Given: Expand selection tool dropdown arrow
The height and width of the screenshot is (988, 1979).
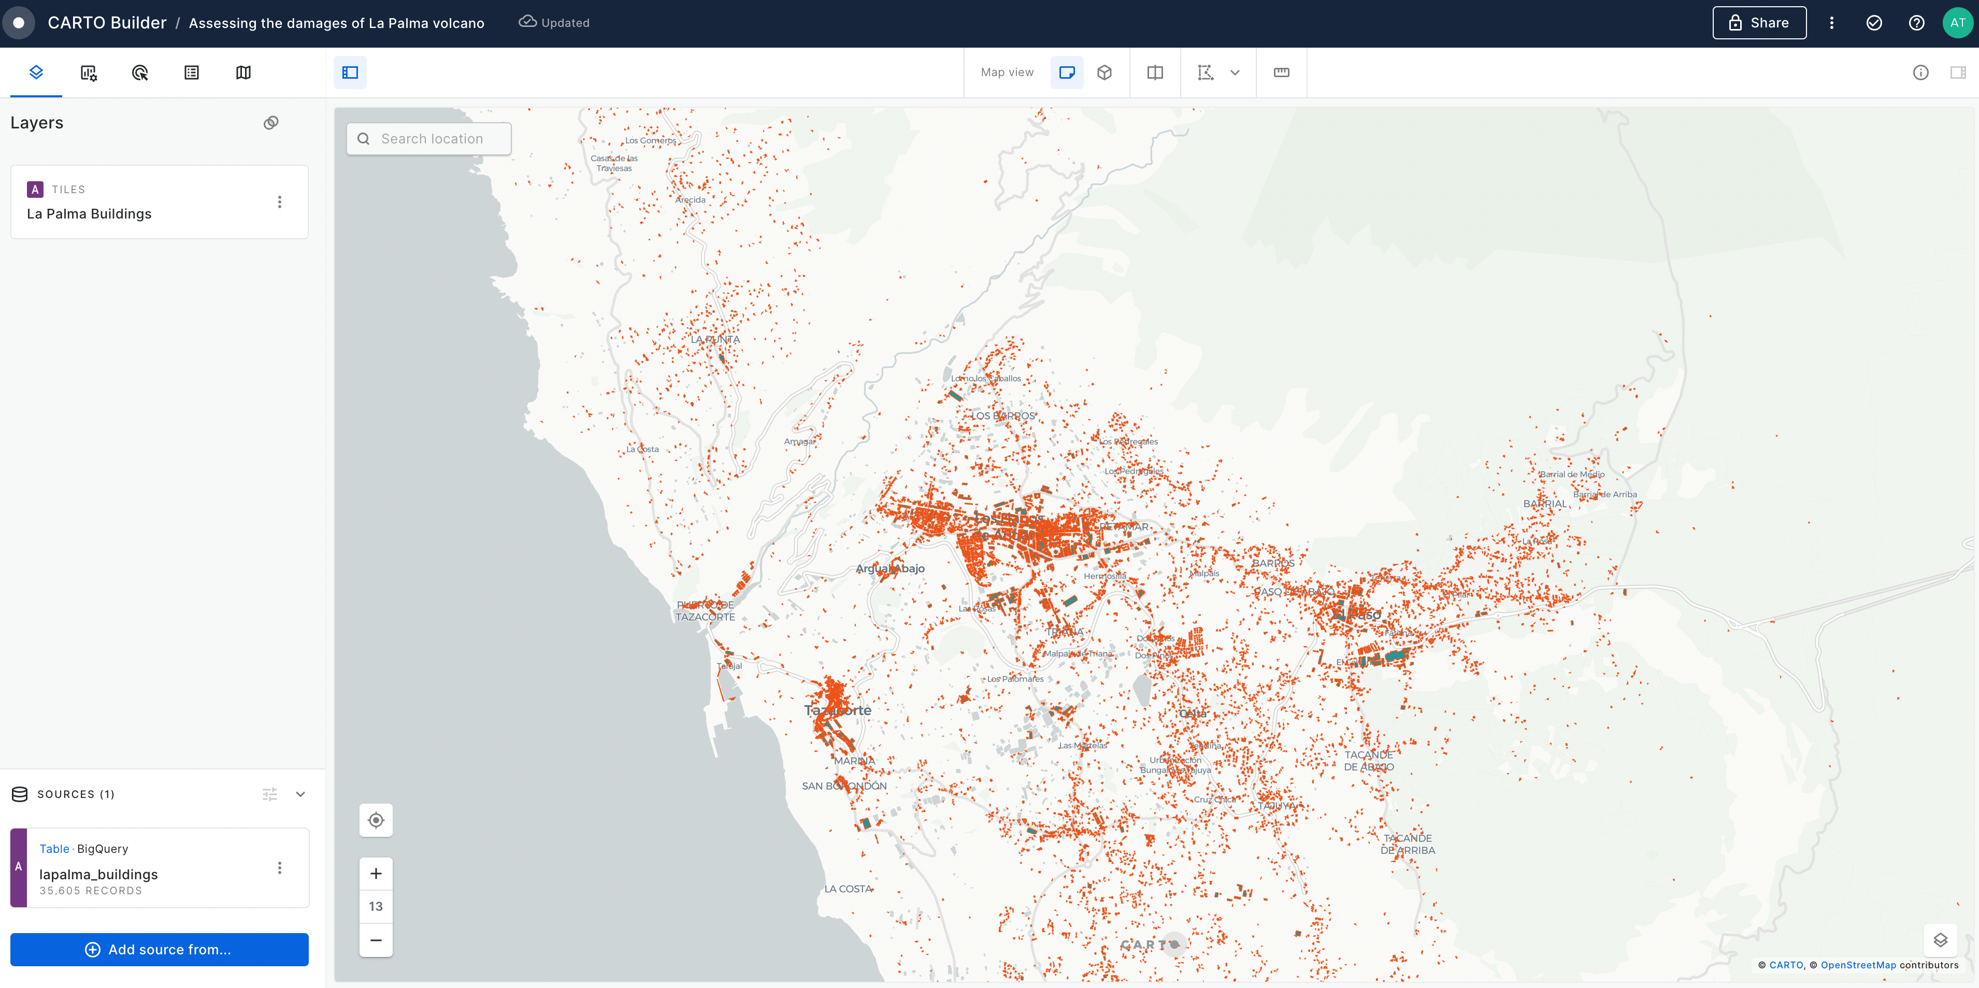Looking at the screenshot, I should 1236,73.
